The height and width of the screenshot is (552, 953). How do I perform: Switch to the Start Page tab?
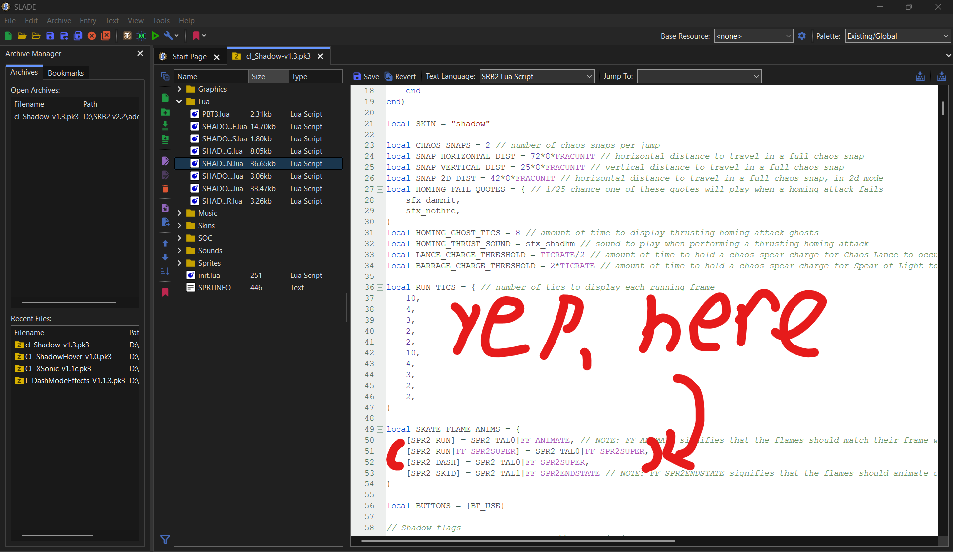(x=189, y=57)
